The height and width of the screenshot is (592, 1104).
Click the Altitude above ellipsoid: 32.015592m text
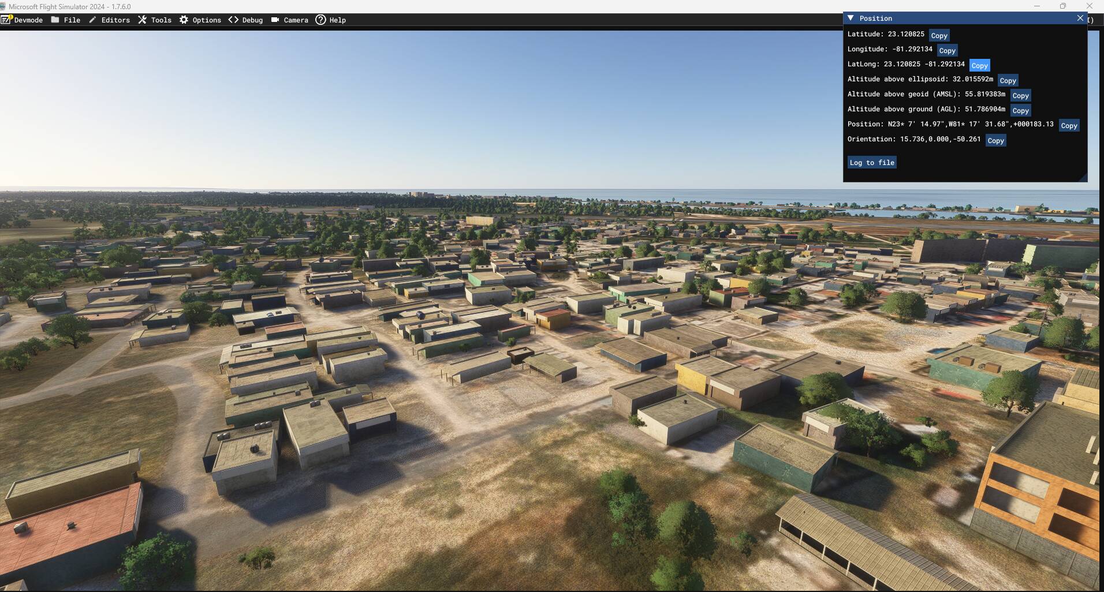920,79
